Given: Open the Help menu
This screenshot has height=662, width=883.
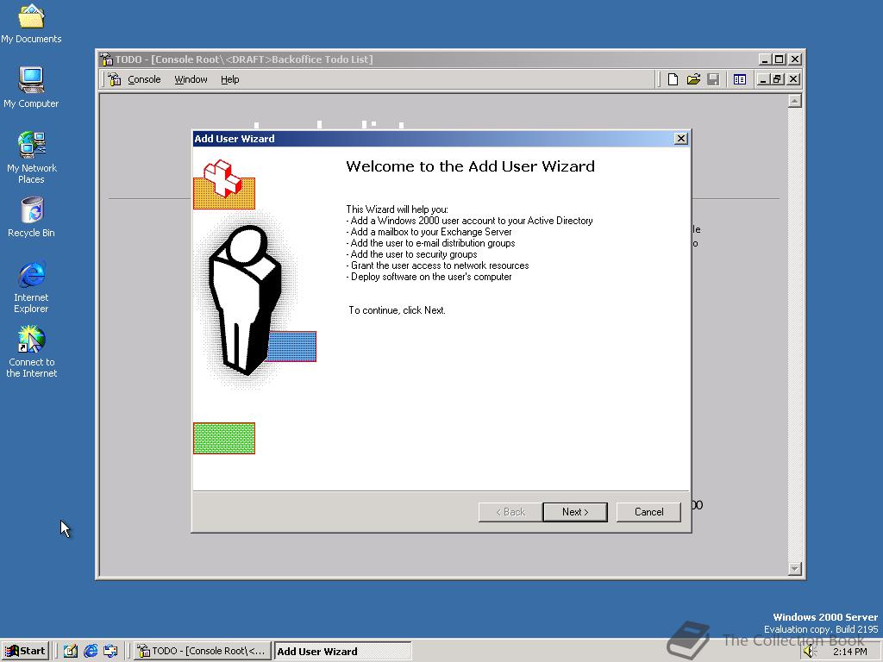Looking at the screenshot, I should 229,79.
